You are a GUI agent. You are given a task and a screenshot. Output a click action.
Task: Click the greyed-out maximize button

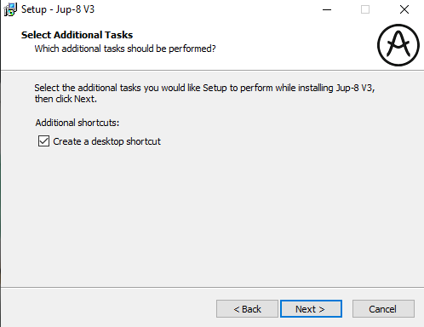[365, 9]
